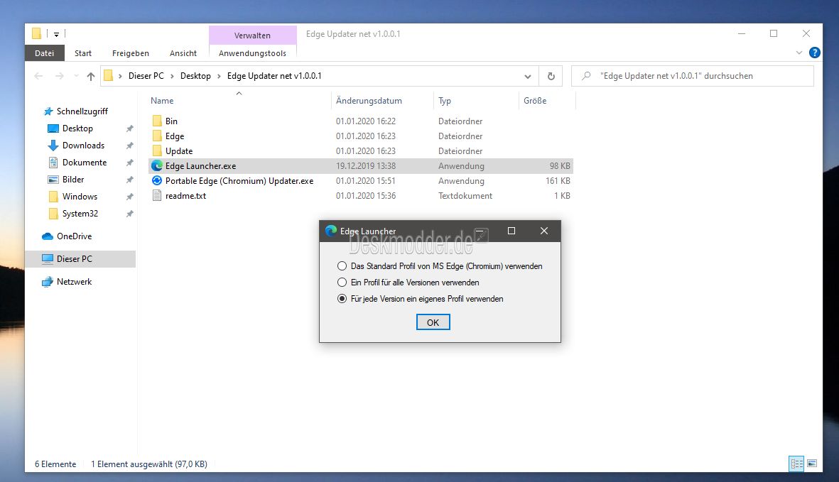The height and width of the screenshot is (482, 839).
Task: Open Windows folder in navigation pane
Action: tap(80, 197)
